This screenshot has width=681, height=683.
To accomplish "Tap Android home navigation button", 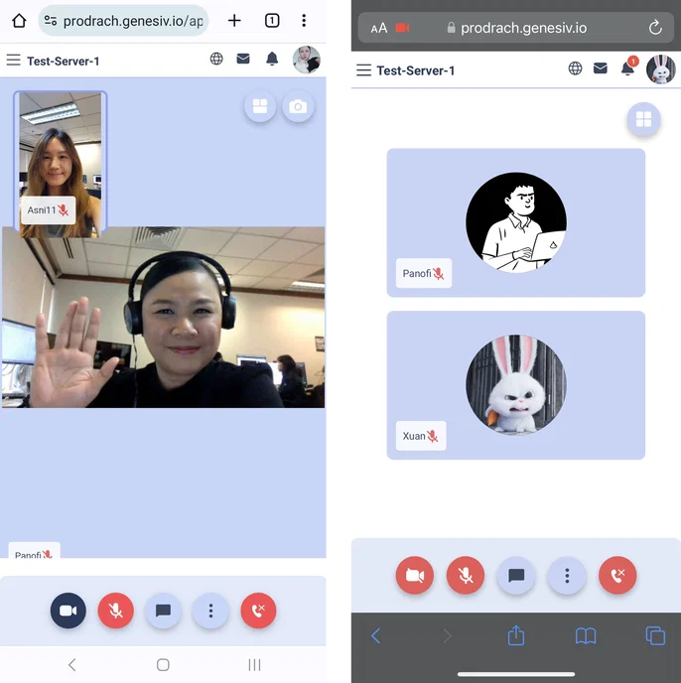I will click(163, 665).
